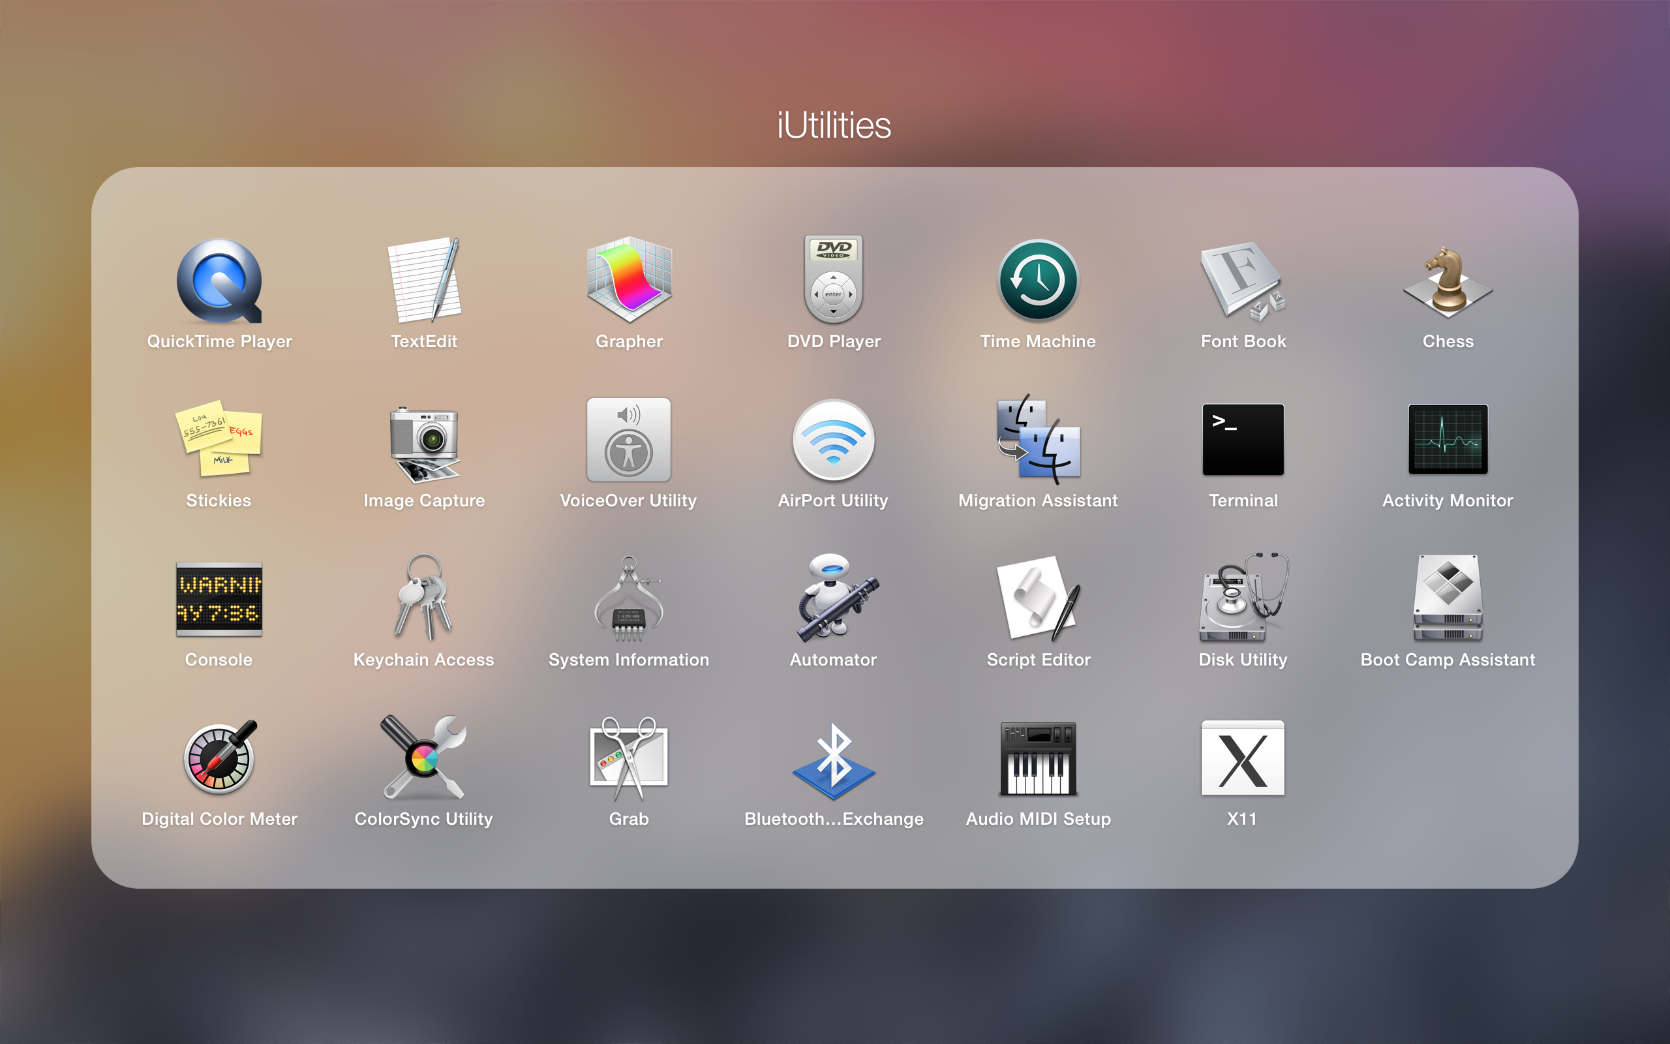The image size is (1670, 1044).
Task: Click the iUtilities folder title
Action: (834, 125)
